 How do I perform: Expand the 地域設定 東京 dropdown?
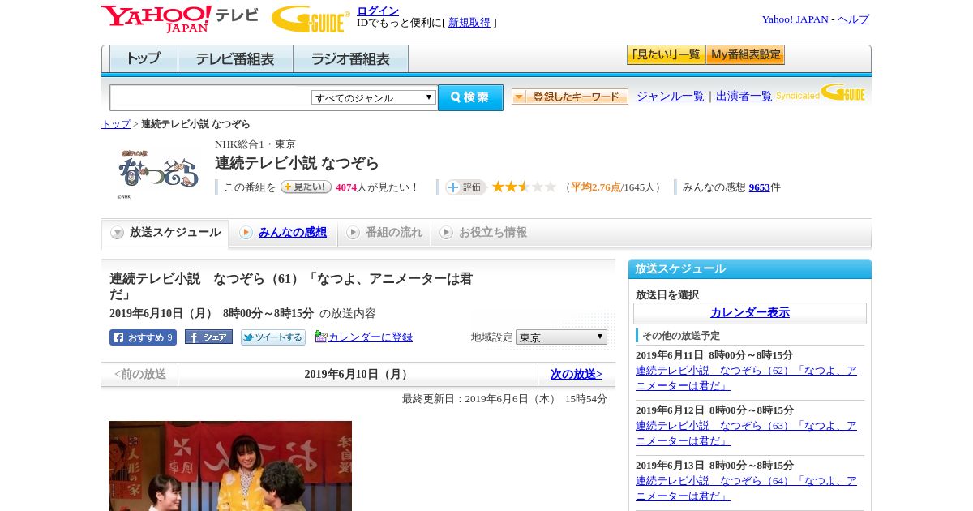(x=561, y=337)
